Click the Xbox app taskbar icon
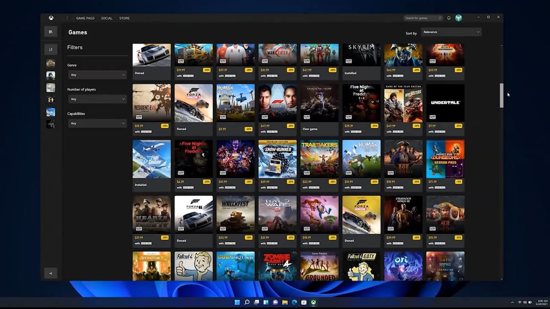The width and height of the screenshot is (550, 309). 313,303
